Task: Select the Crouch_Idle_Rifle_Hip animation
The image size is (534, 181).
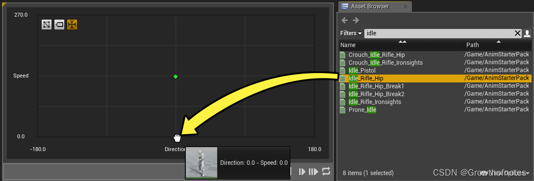Action: coord(377,55)
